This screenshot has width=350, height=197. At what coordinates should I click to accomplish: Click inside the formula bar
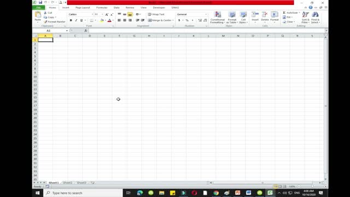point(207,31)
